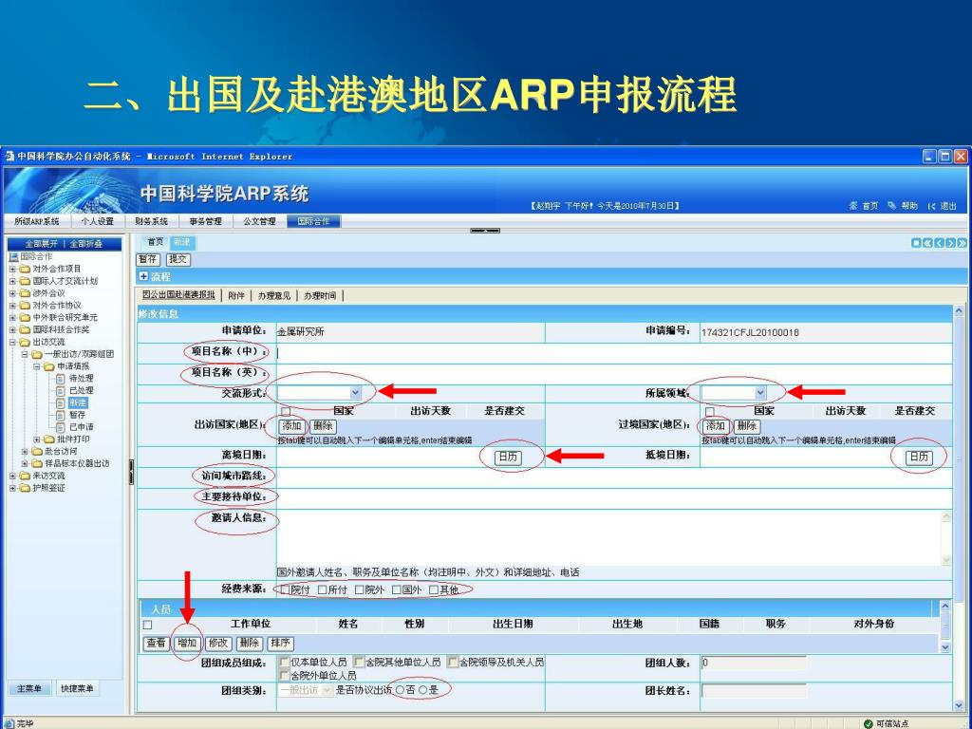The height and width of the screenshot is (729, 972).
Task: Click the 访问城市路线 input field
Action: point(614,477)
